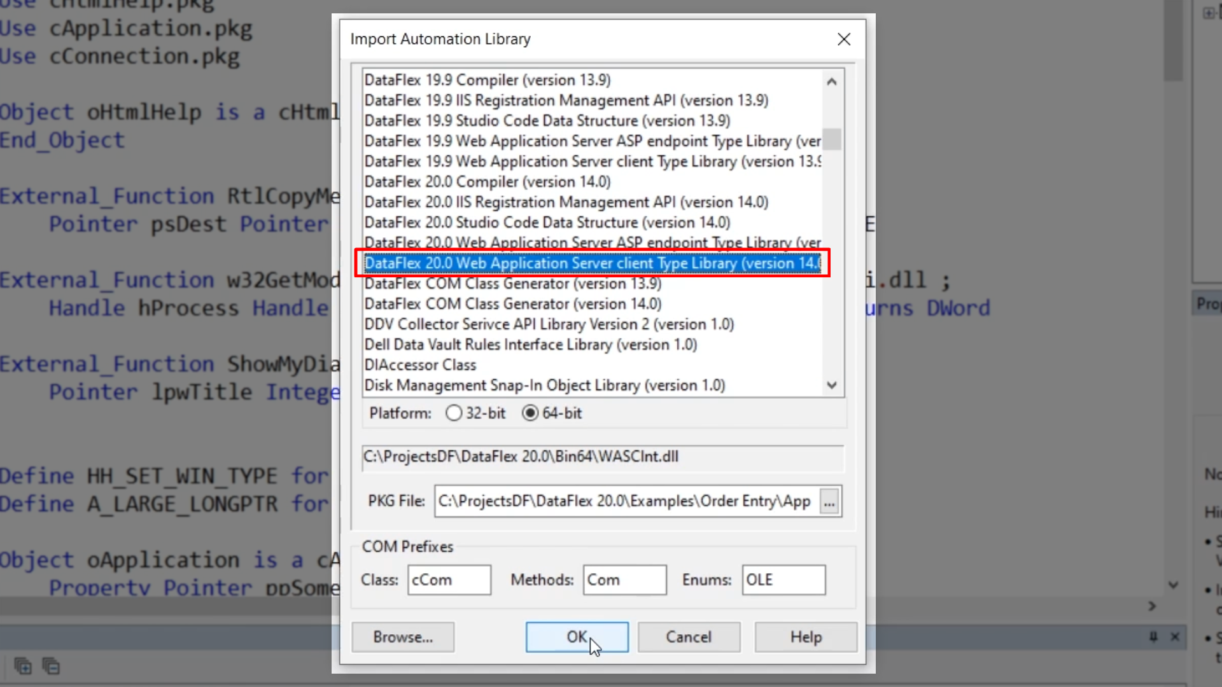Image resolution: width=1222 pixels, height=687 pixels.
Task: Click the Enums prefix input field
Action: point(783,579)
